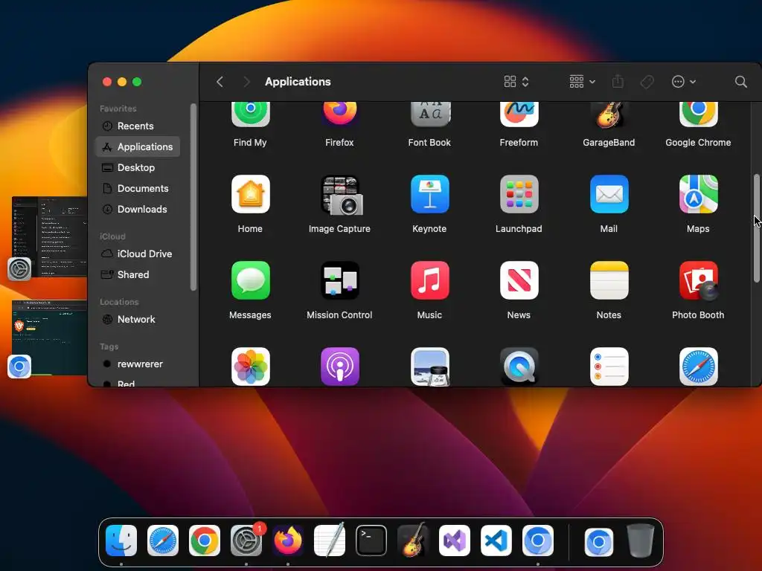Open the Stage Manager System Settings window thumbnail
This screenshot has height=571, width=762.
tap(49, 237)
